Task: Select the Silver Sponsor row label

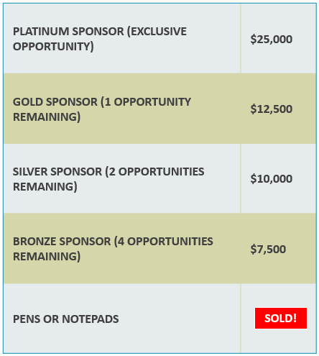Action: (108, 179)
